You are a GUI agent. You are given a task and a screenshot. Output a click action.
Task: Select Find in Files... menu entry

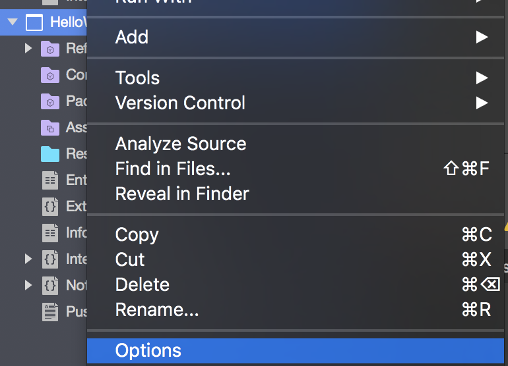tap(173, 169)
